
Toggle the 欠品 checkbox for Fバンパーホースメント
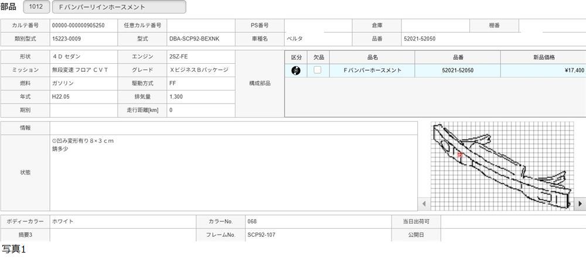pyautogui.click(x=318, y=70)
